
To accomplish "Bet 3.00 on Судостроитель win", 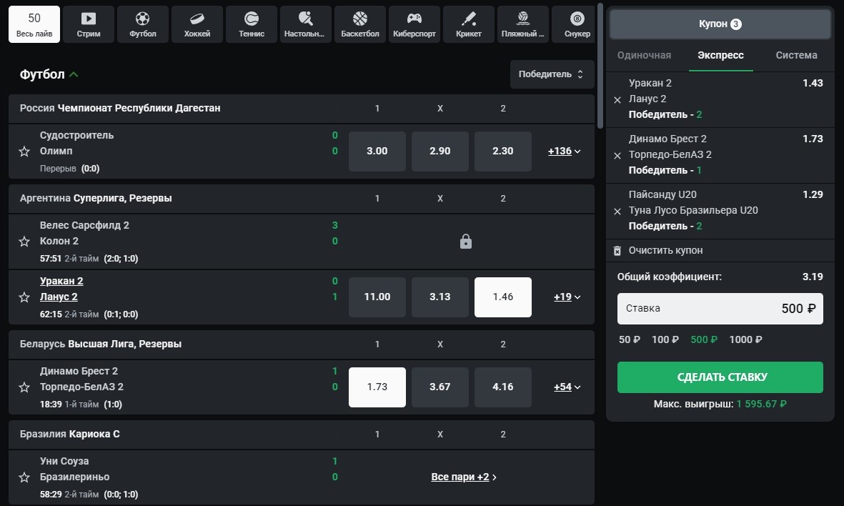I will pos(377,152).
